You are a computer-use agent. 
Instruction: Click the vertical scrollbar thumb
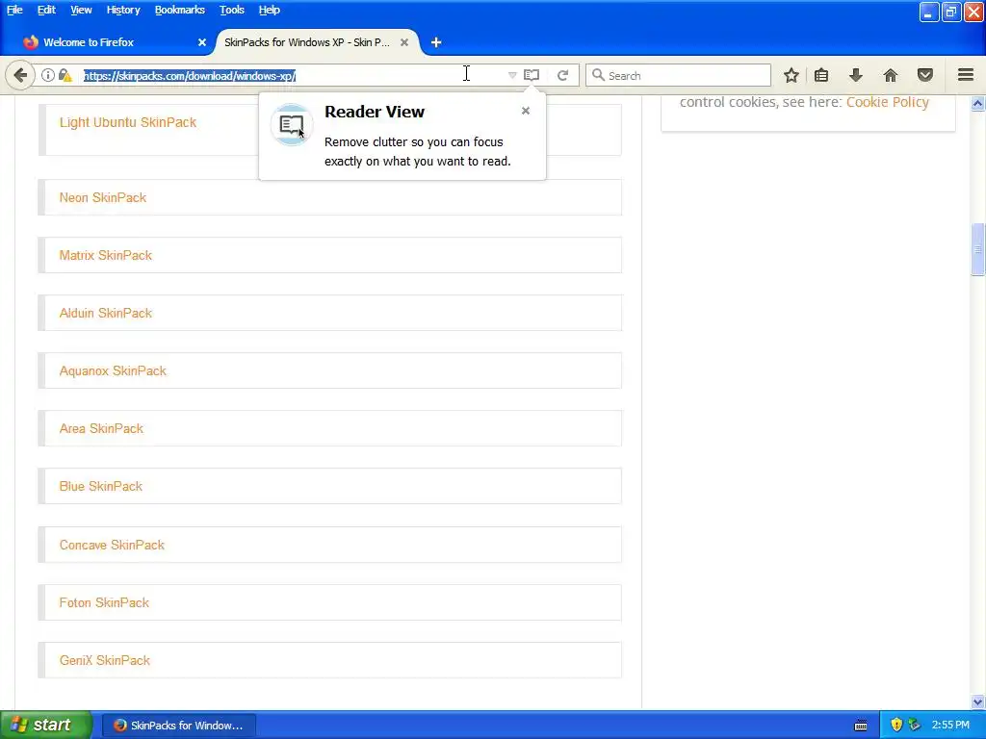click(977, 249)
